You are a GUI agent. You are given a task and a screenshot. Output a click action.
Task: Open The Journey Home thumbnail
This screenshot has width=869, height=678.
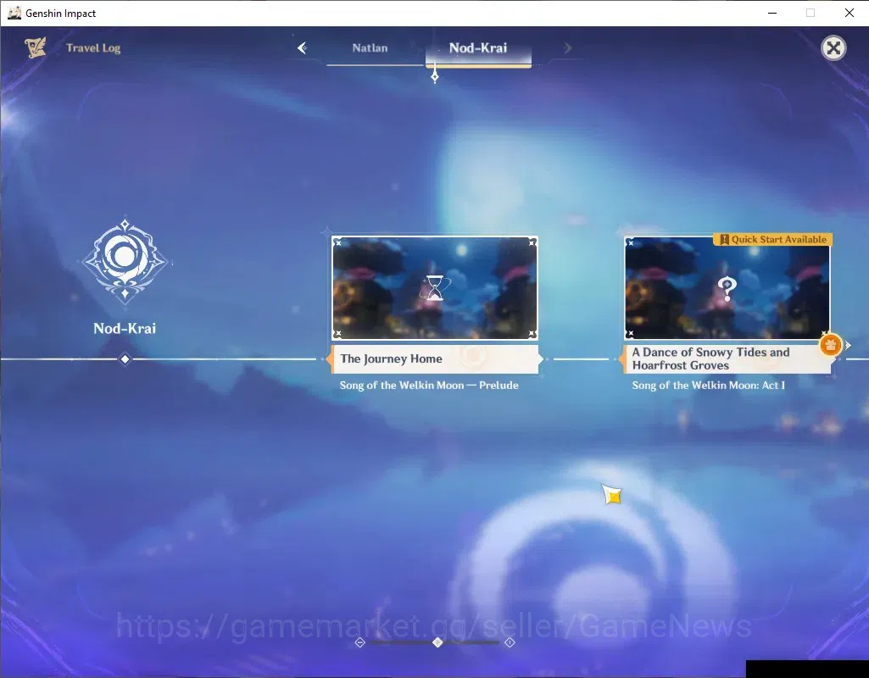(x=434, y=288)
